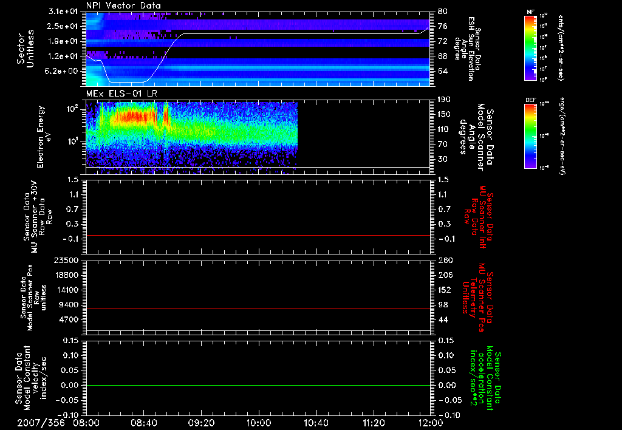Click the "150" scanner angle tick label
Screen dimensions: 622x430
444,114
